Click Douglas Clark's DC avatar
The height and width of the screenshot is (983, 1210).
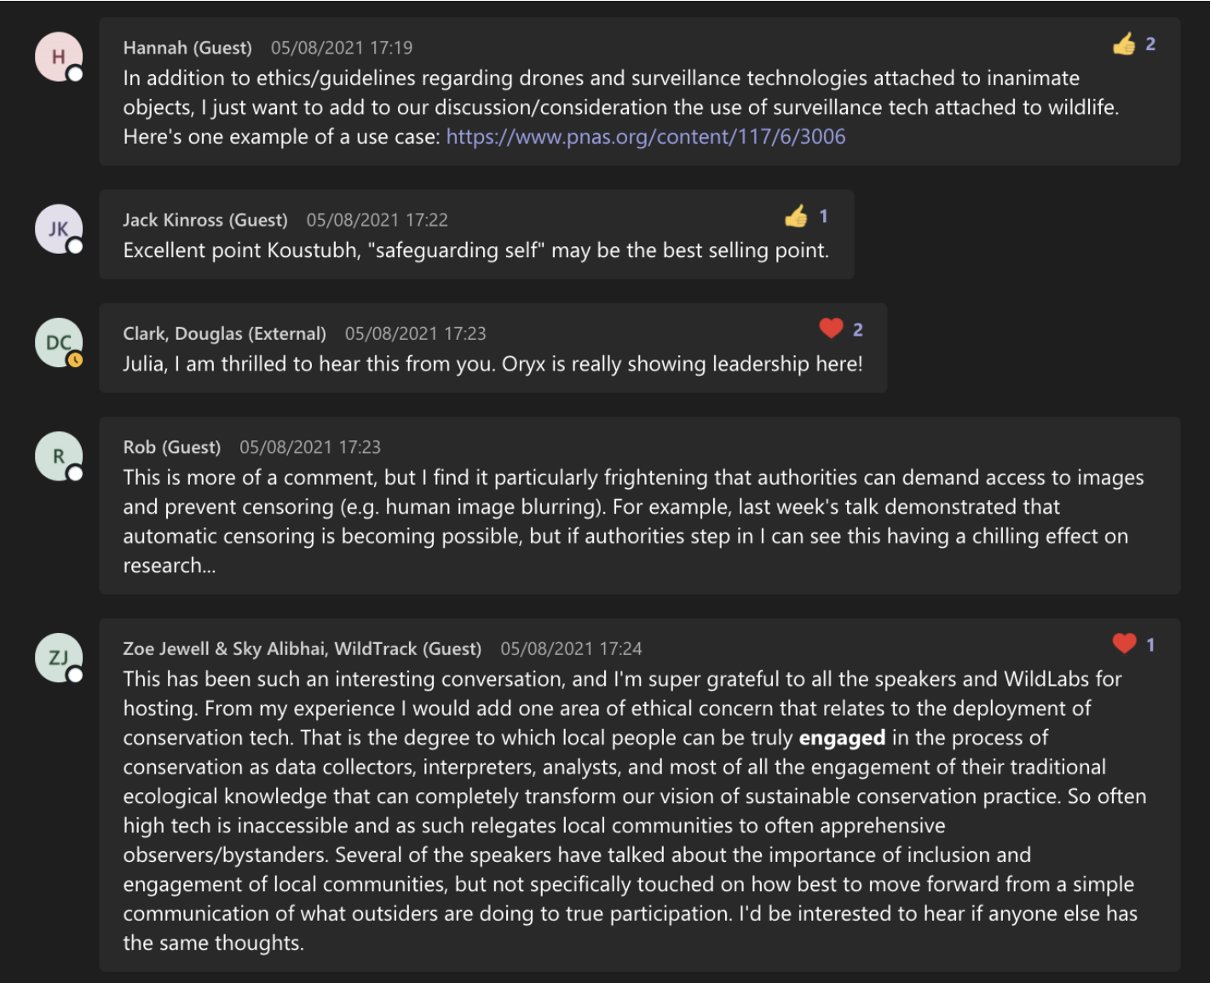(58, 342)
